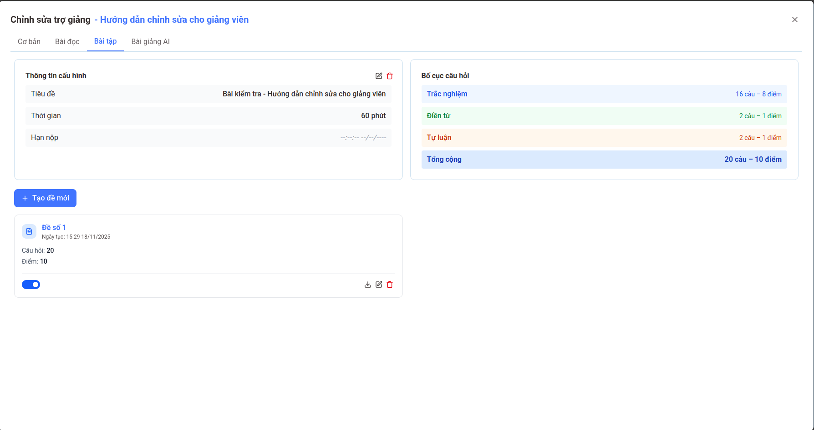Open the Bài đọc tab
The image size is (814, 430).
point(67,41)
